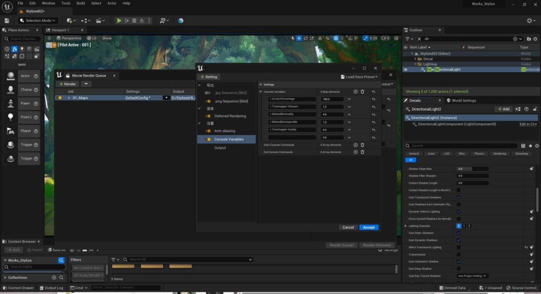541x294 pixels.
Task: Click the Trigger sphere actor icon
Action: (x=11, y=159)
